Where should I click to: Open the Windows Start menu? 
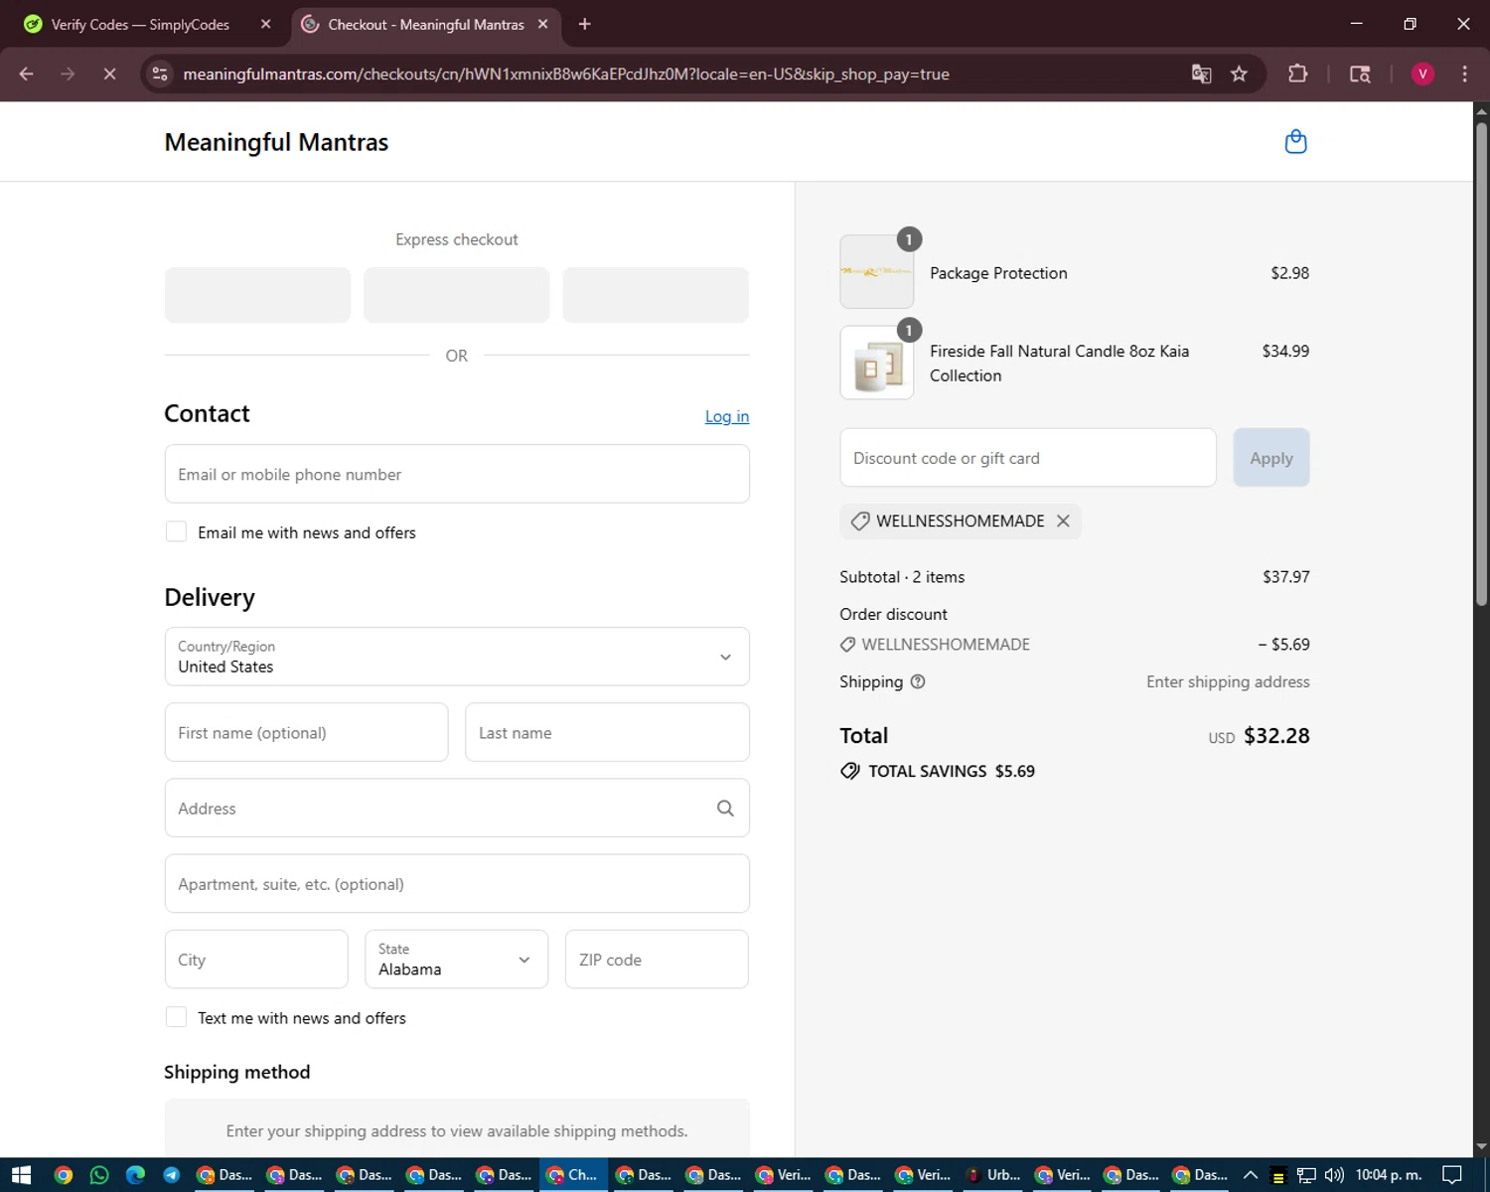[x=21, y=1175]
